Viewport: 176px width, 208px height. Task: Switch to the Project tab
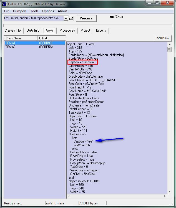(x=86, y=31)
